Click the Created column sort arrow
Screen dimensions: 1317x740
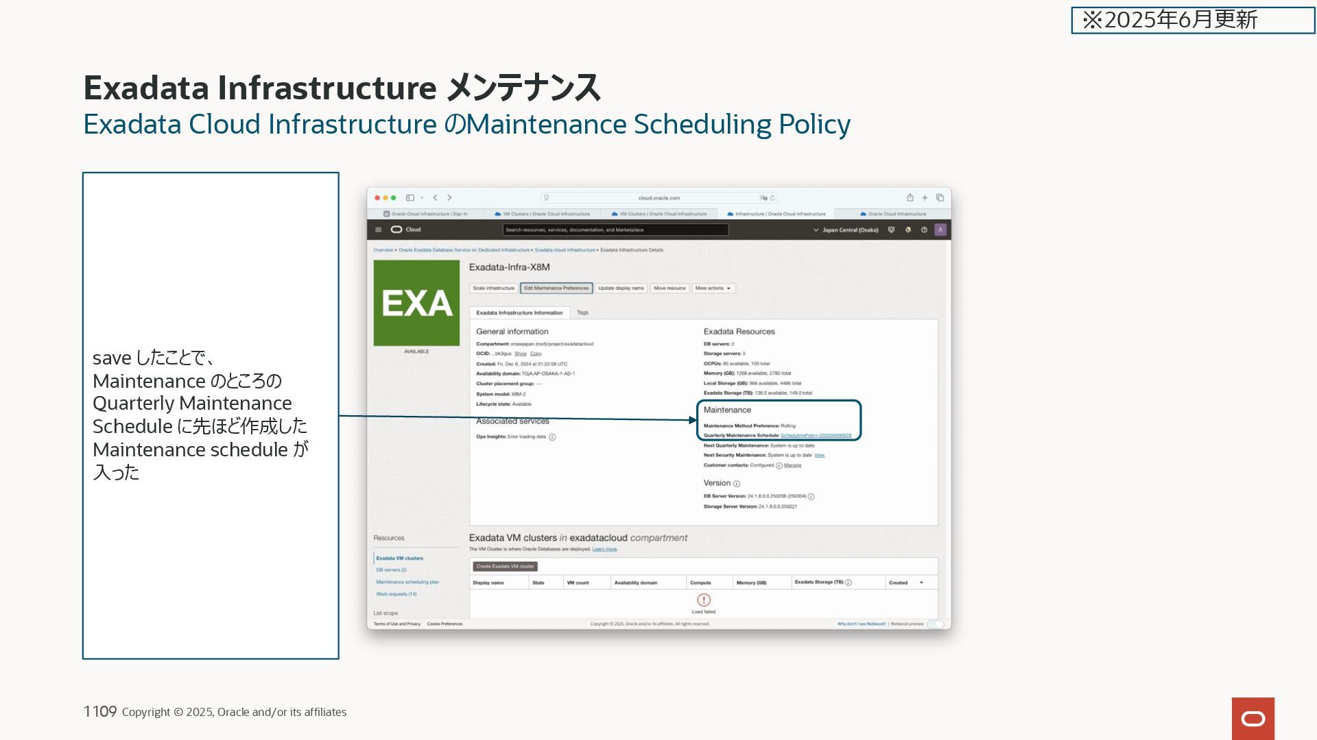[x=921, y=583]
